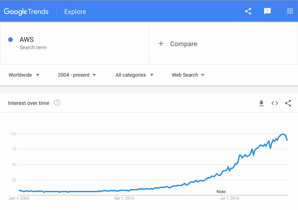Open the Worldwide region dropdown
Viewport: 298px width, 210px height.
coord(23,75)
